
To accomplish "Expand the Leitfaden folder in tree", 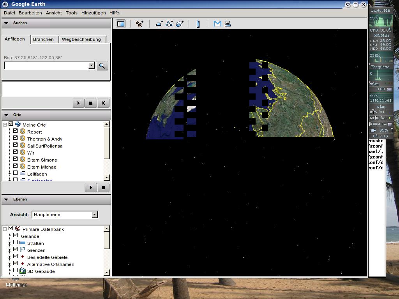I will click(x=9, y=174).
